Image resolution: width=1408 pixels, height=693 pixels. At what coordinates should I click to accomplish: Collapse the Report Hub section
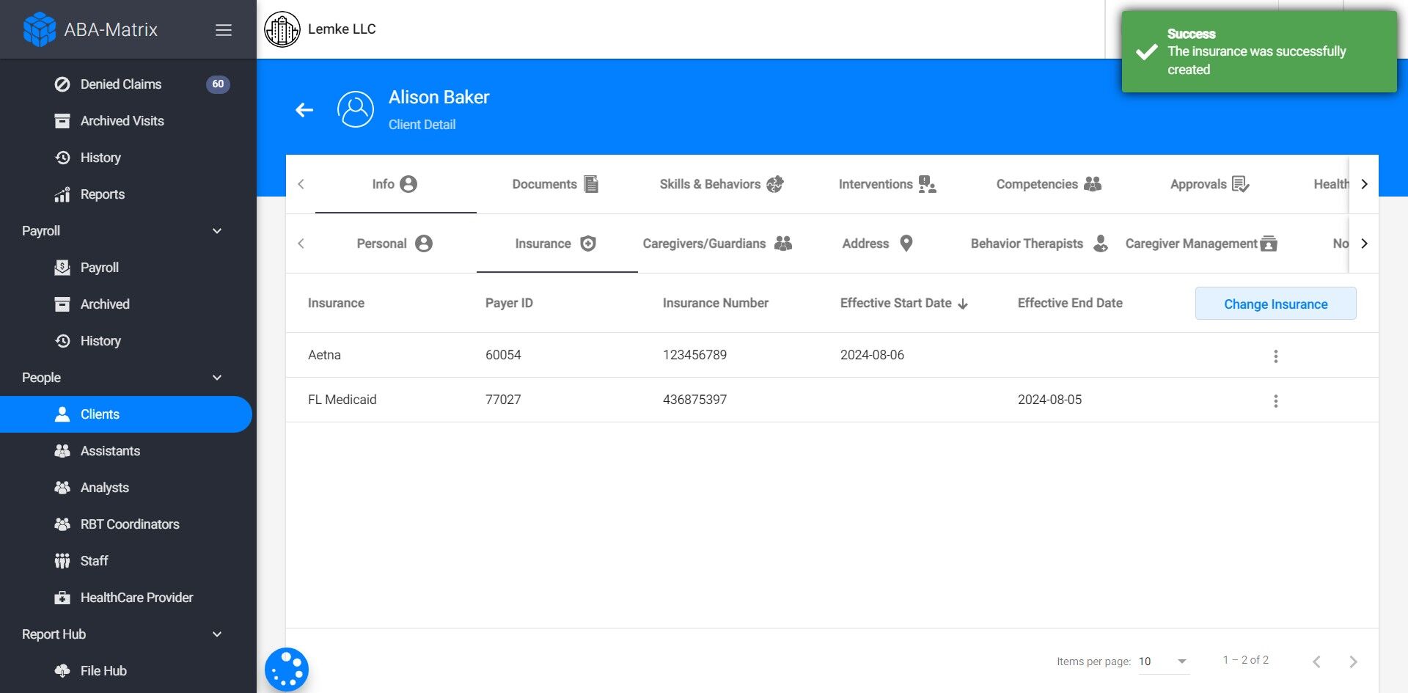coord(217,634)
